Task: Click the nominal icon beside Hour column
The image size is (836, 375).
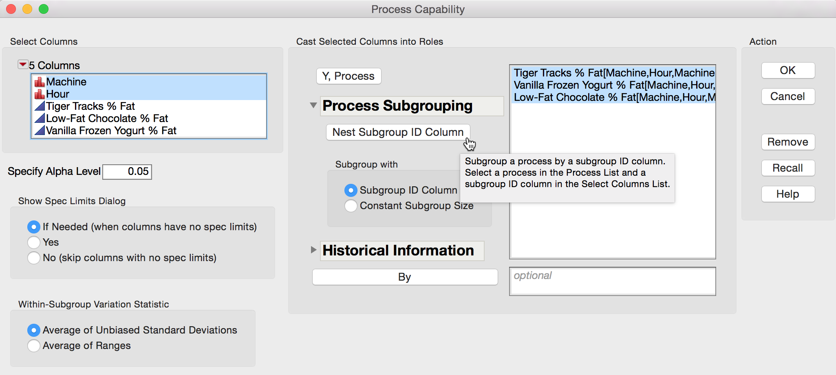Action: pos(40,94)
